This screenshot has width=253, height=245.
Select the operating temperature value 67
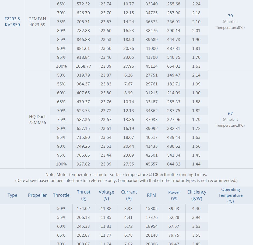[x=230, y=114]
